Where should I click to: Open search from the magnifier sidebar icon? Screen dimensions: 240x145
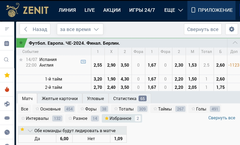[6, 60]
